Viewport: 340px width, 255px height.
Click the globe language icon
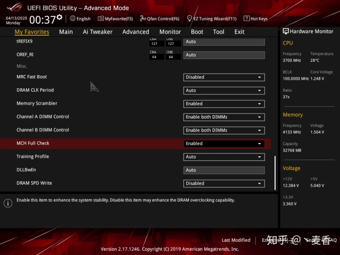click(73, 18)
